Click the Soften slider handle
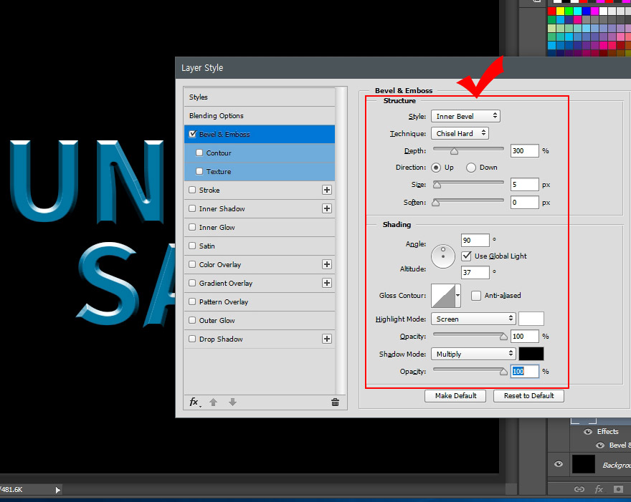 coord(435,203)
